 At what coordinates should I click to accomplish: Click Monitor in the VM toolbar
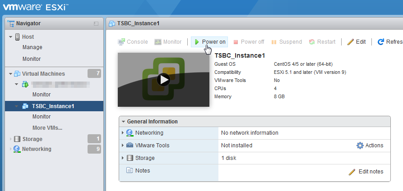pyautogui.click(x=168, y=42)
